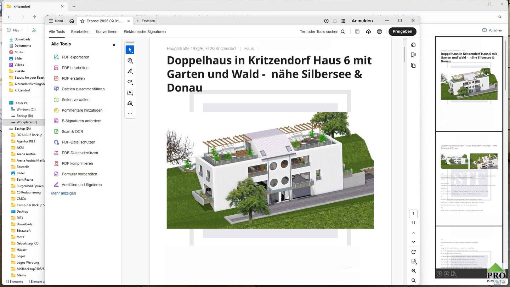Close the Expose 2025 document tab
This screenshot has height=287, width=510.
(129, 21)
